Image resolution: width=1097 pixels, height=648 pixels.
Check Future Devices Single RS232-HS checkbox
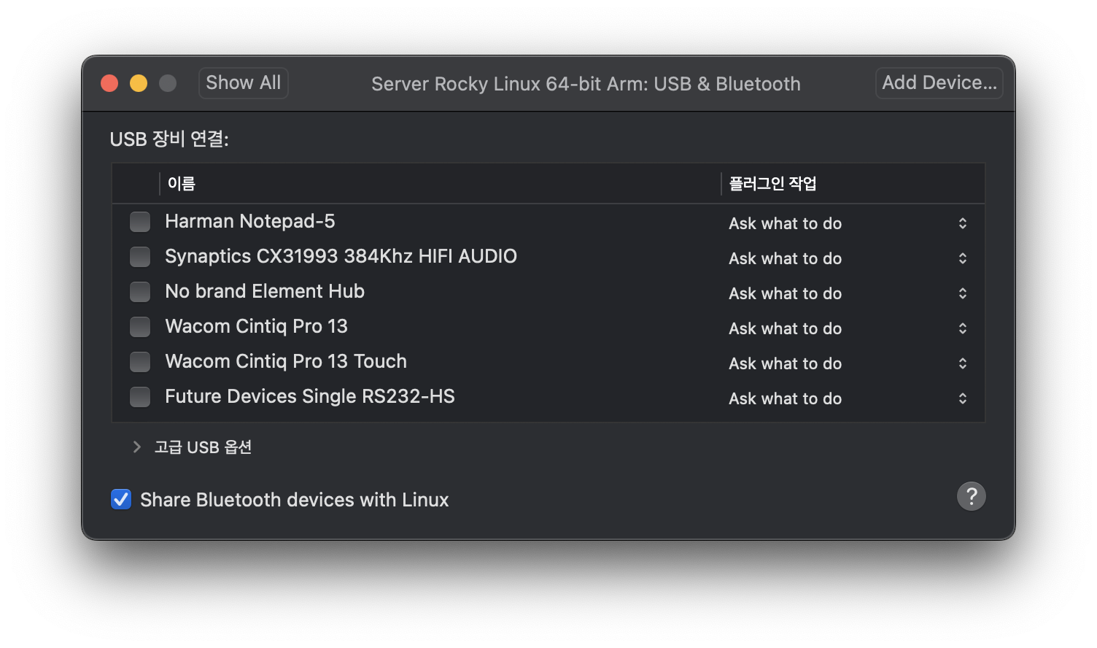coord(140,396)
